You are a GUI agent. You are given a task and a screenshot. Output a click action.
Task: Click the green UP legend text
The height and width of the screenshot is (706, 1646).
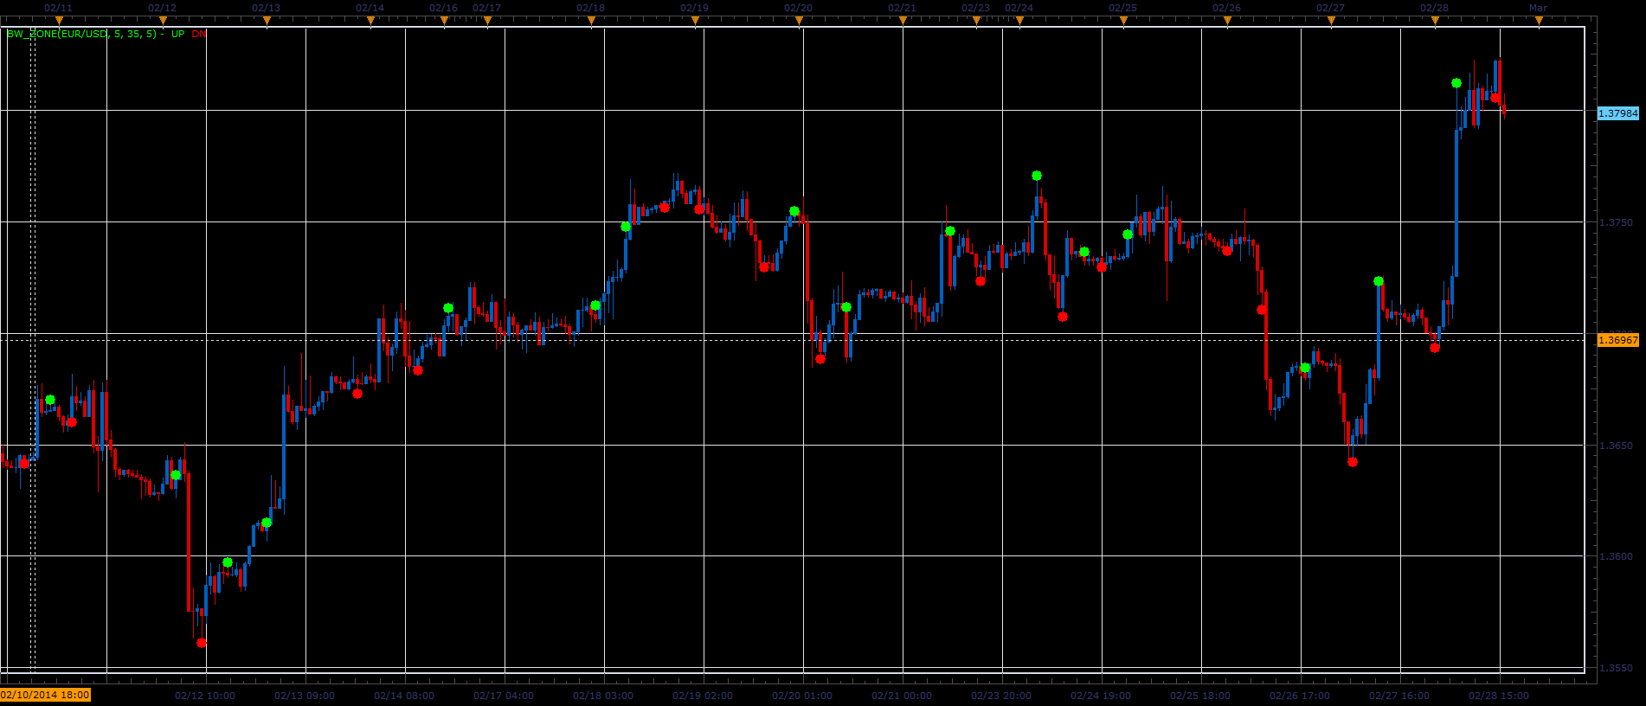pyautogui.click(x=177, y=34)
